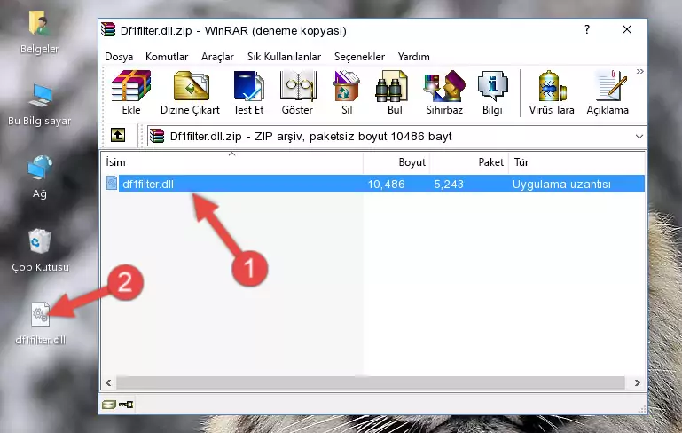Image resolution: width=682 pixels, height=433 pixels.
Task: Click the horizontal scrollbar right arrow
Action: [x=637, y=382]
